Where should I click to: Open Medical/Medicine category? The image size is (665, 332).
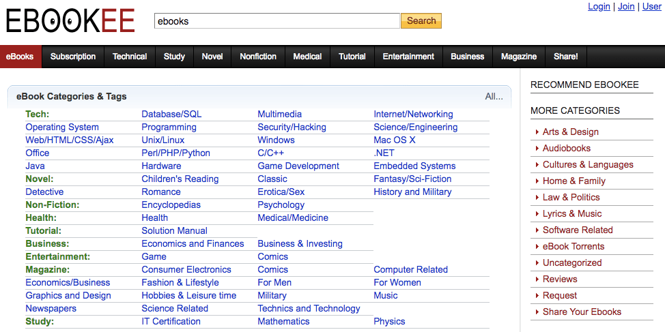click(293, 218)
